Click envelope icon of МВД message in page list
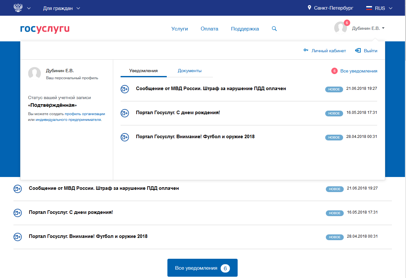 point(17,189)
